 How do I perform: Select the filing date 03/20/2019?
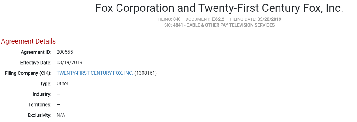tap(269, 19)
